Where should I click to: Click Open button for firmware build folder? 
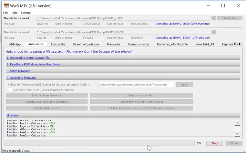tap(184, 85)
